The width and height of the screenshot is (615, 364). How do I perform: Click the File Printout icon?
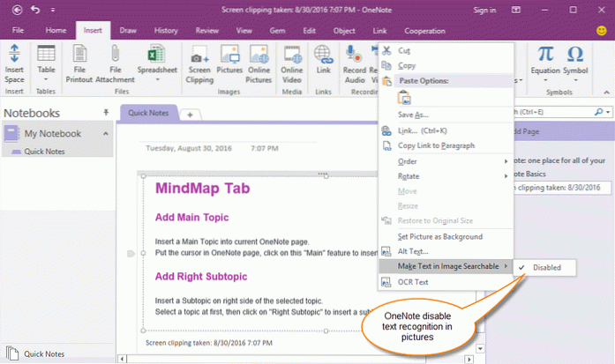click(x=79, y=53)
